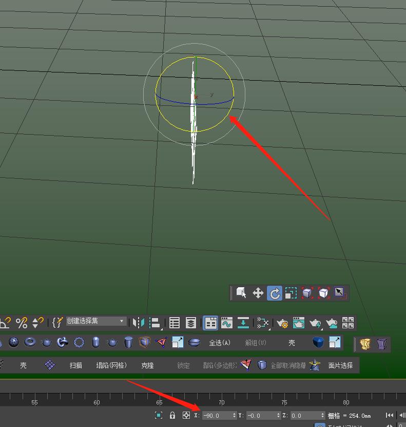Viewport: 406px width, 427px height.
Task: Create a Torus primitive
Action: [30, 342]
